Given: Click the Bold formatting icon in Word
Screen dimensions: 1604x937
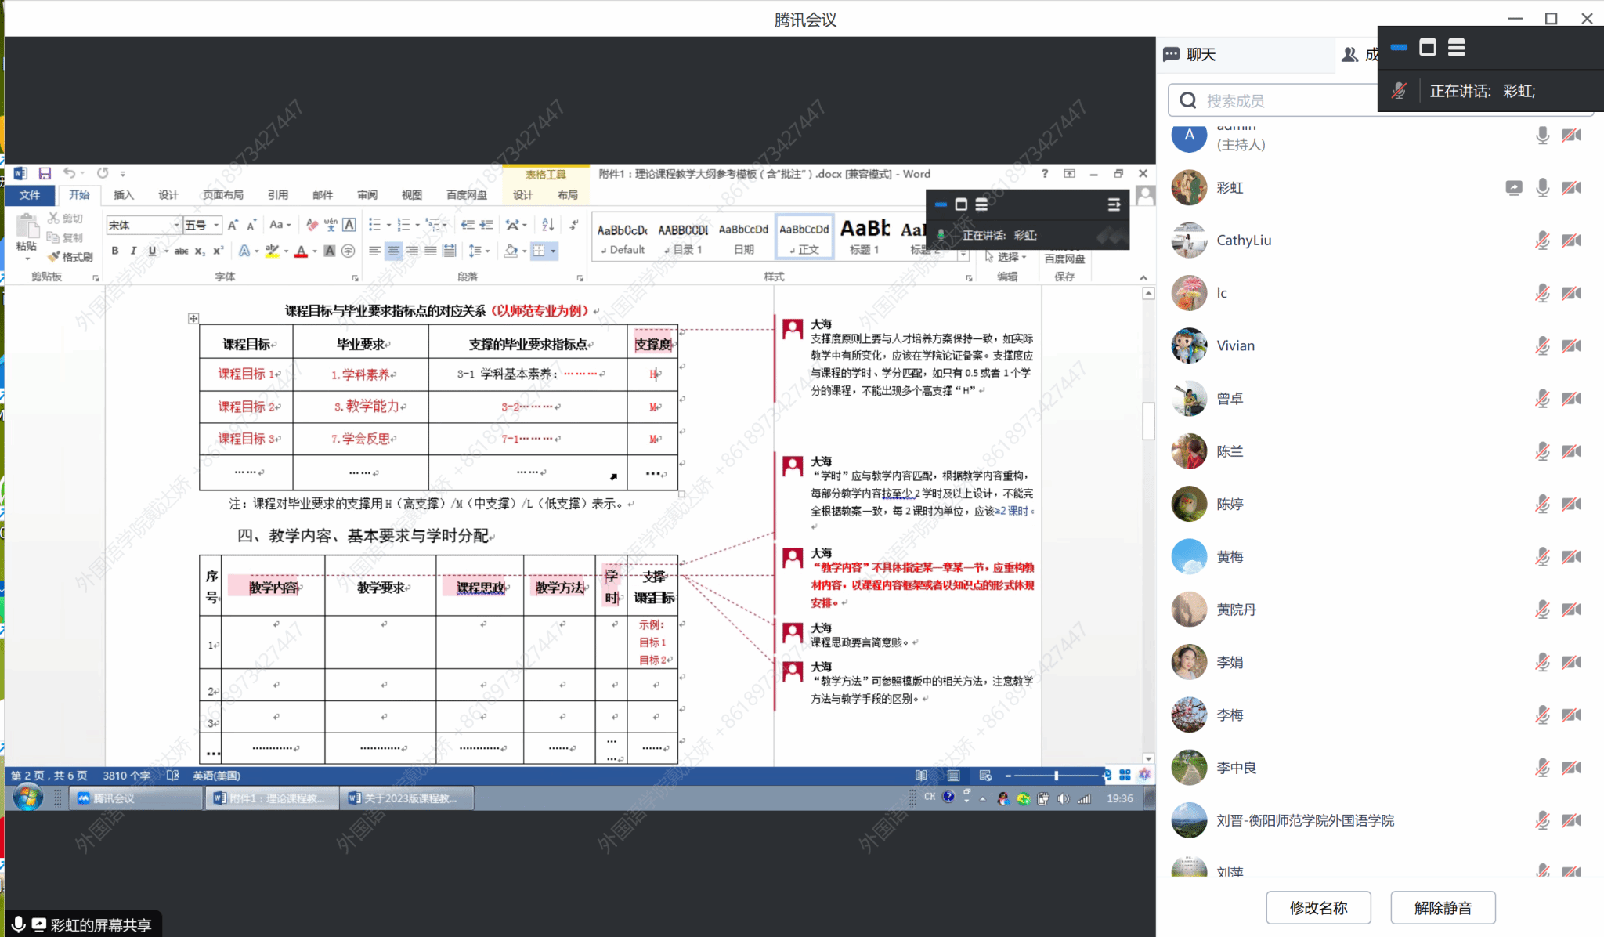Looking at the screenshot, I should 115,251.
